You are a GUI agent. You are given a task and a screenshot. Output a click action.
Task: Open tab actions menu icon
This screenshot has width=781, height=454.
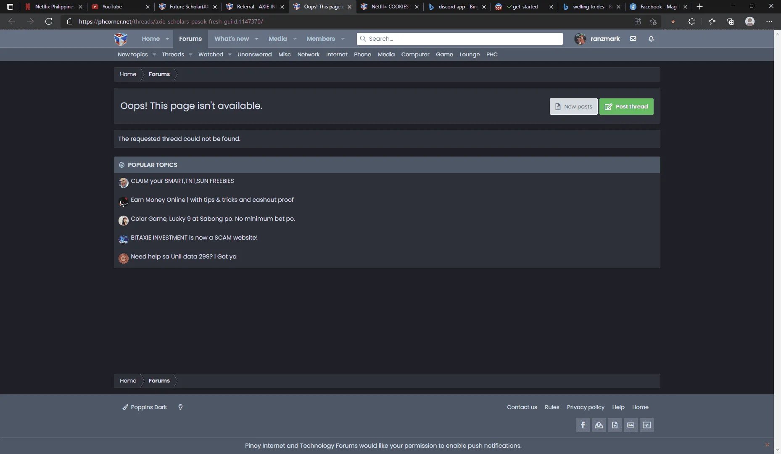(x=10, y=7)
